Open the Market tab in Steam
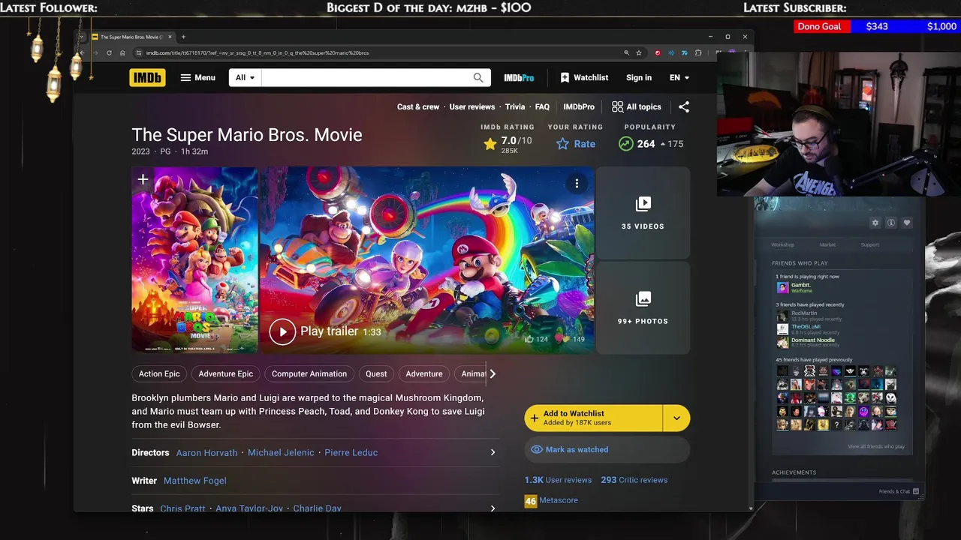The height and width of the screenshot is (540, 961). (827, 244)
